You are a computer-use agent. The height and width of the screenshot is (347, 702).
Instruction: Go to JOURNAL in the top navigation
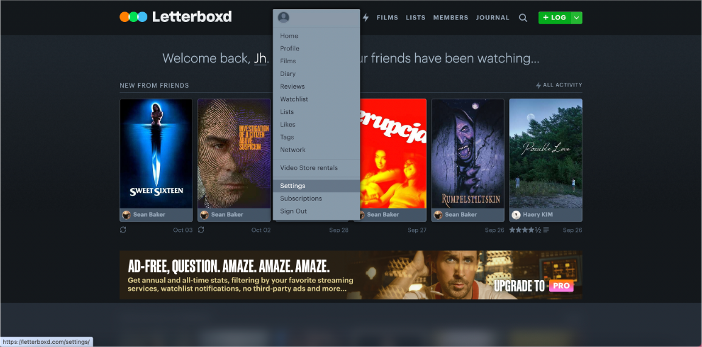pyautogui.click(x=493, y=18)
